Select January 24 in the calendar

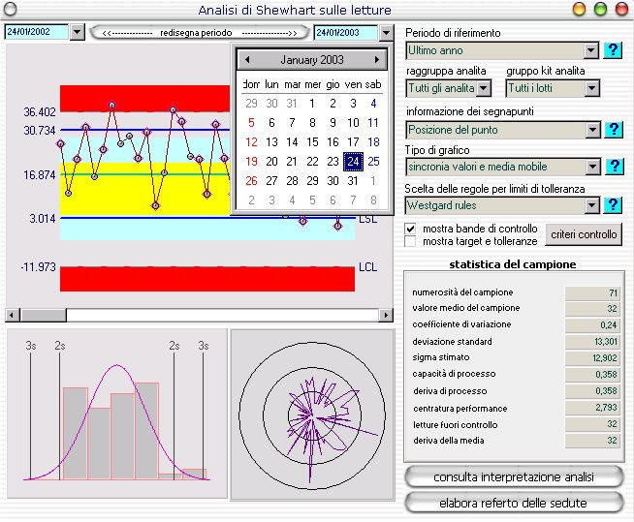(353, 162)
